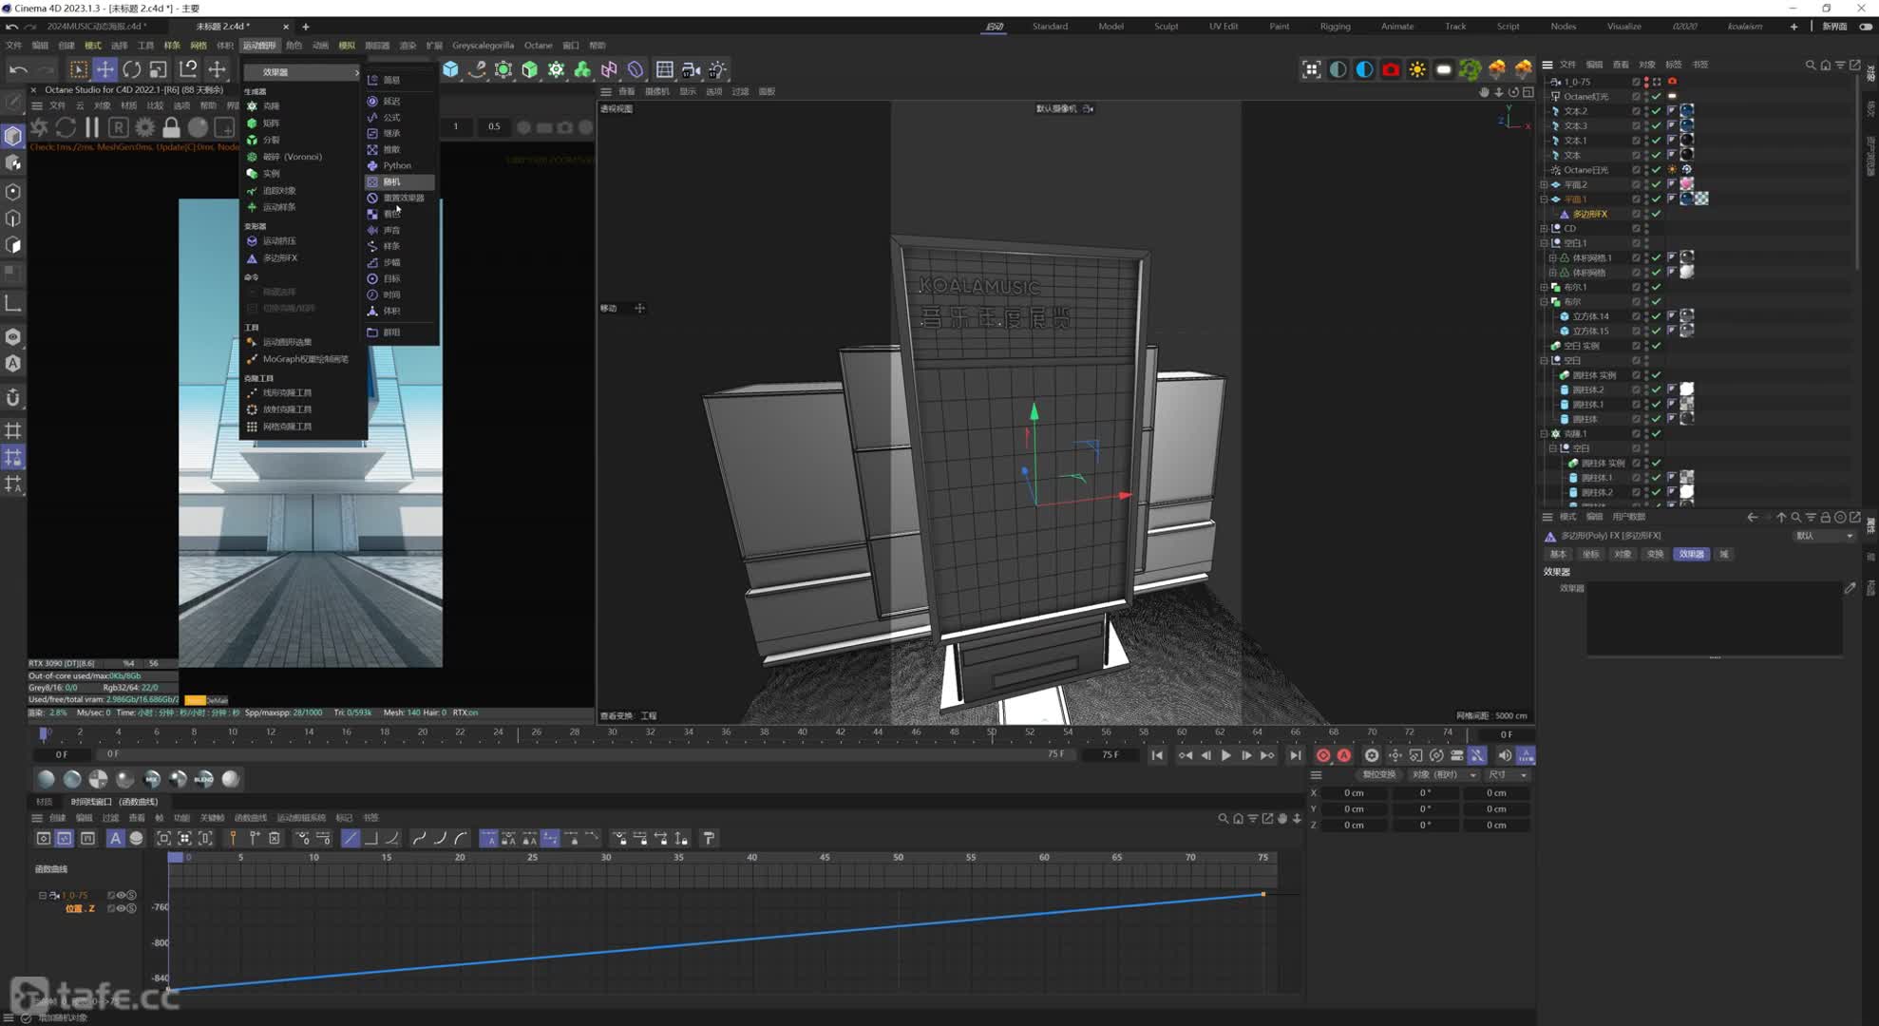The image size is (1879, 1026).
Task: Collapse the 1_0-75 track in timeline
Action: 42,895
